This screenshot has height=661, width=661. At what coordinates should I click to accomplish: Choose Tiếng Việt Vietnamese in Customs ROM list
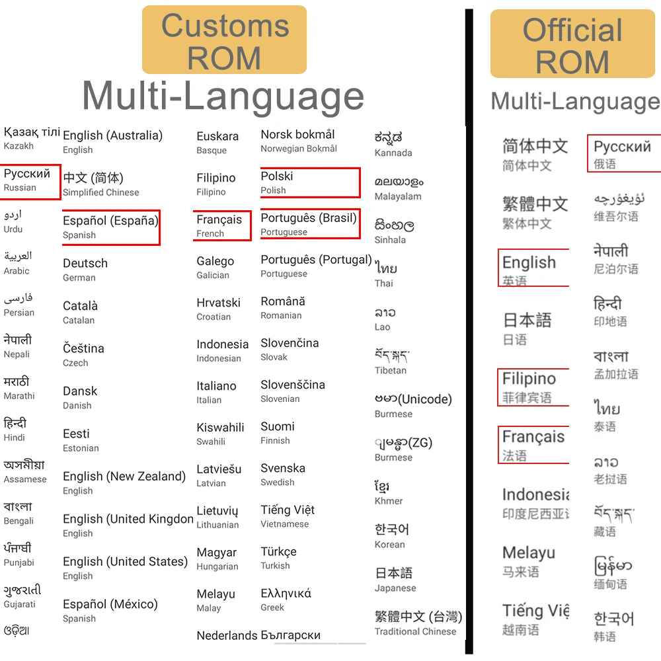[x=288, y=516]
